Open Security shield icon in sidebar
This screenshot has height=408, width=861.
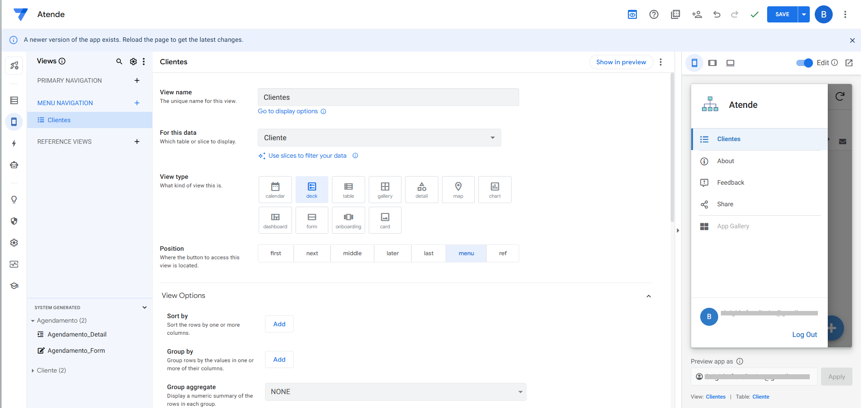tap(14, 221)
